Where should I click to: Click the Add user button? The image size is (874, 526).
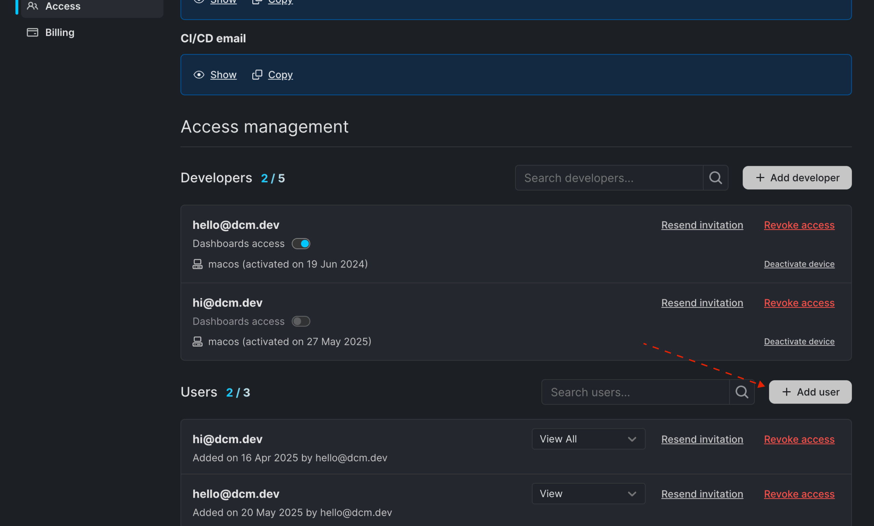coord(810,392)
